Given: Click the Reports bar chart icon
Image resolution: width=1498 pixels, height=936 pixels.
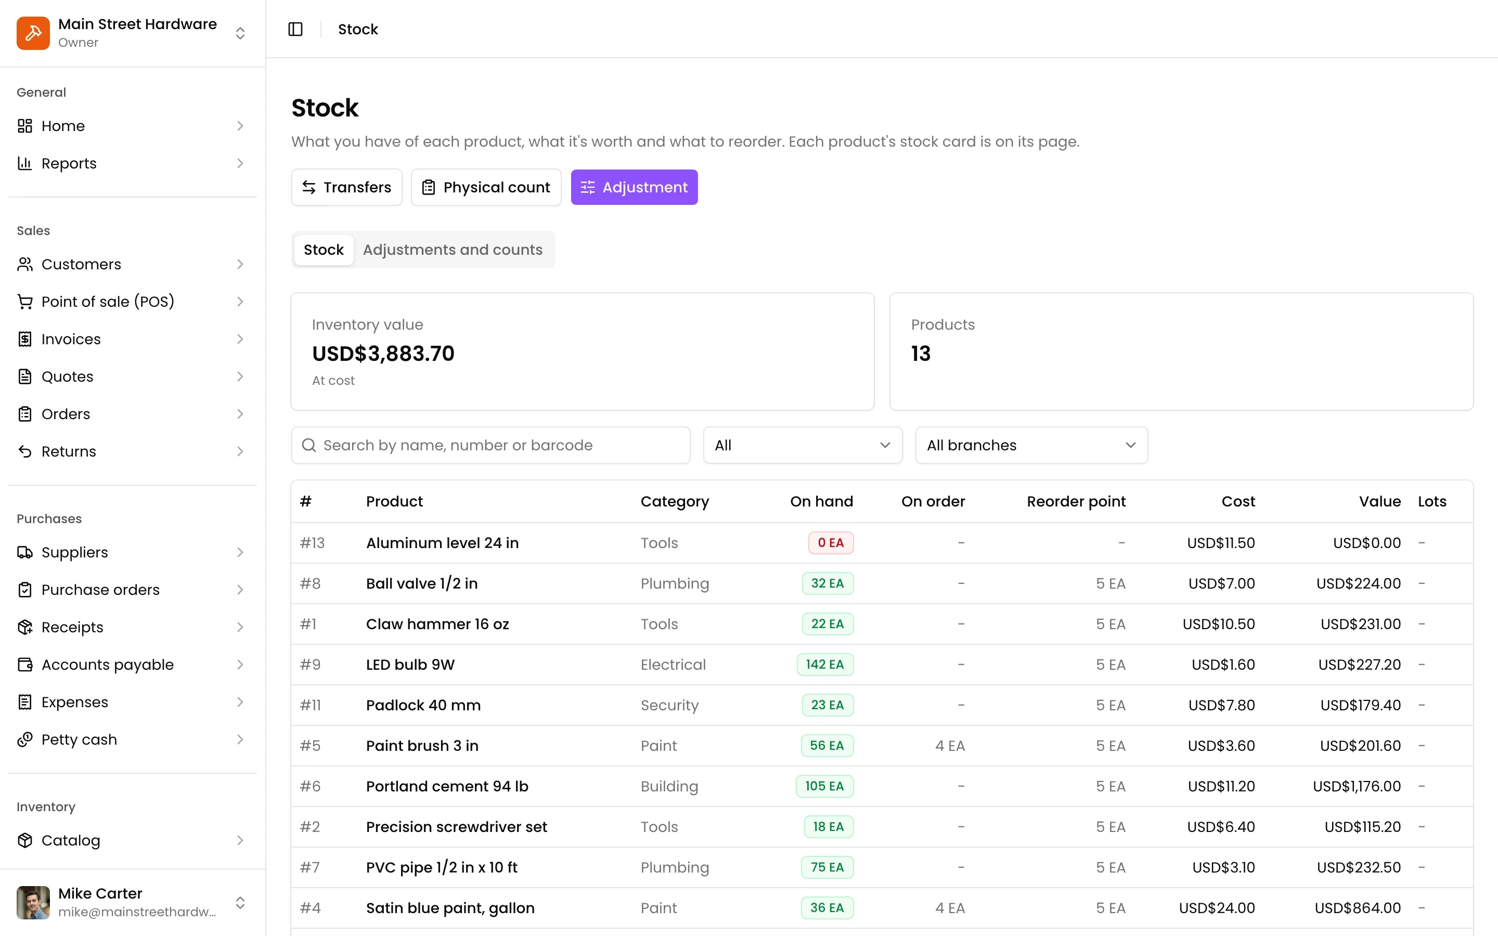Looking at the screenshot, I should click(x=25, y=163).
